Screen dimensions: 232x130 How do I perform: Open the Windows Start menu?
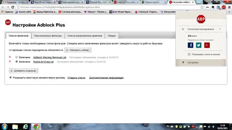(x=4, y=127)
